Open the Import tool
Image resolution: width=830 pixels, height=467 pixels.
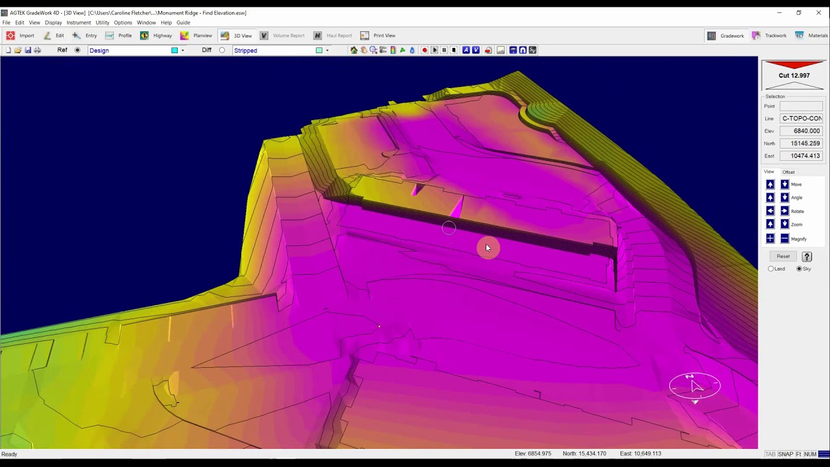click(20, 36)
